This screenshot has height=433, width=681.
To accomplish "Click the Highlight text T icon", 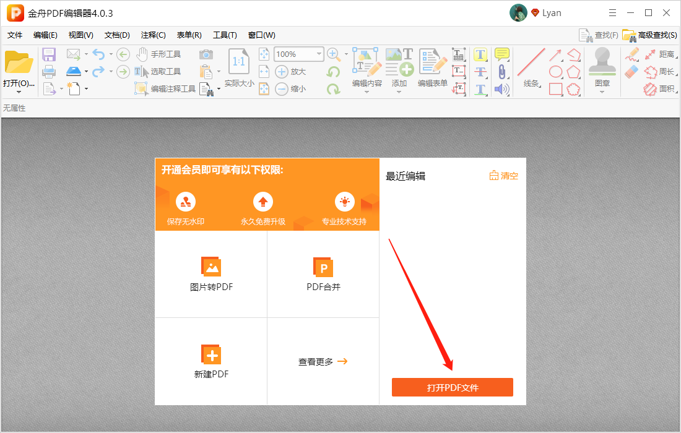I will coord(480,54).
